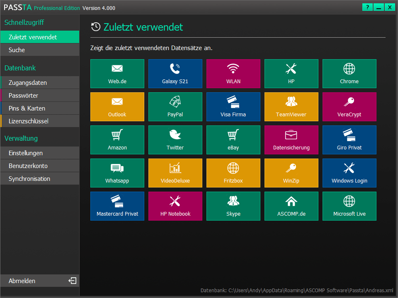Open the Web.de envelope tile
Viewport: 398px width, 298px height.
tap(117, 74)
